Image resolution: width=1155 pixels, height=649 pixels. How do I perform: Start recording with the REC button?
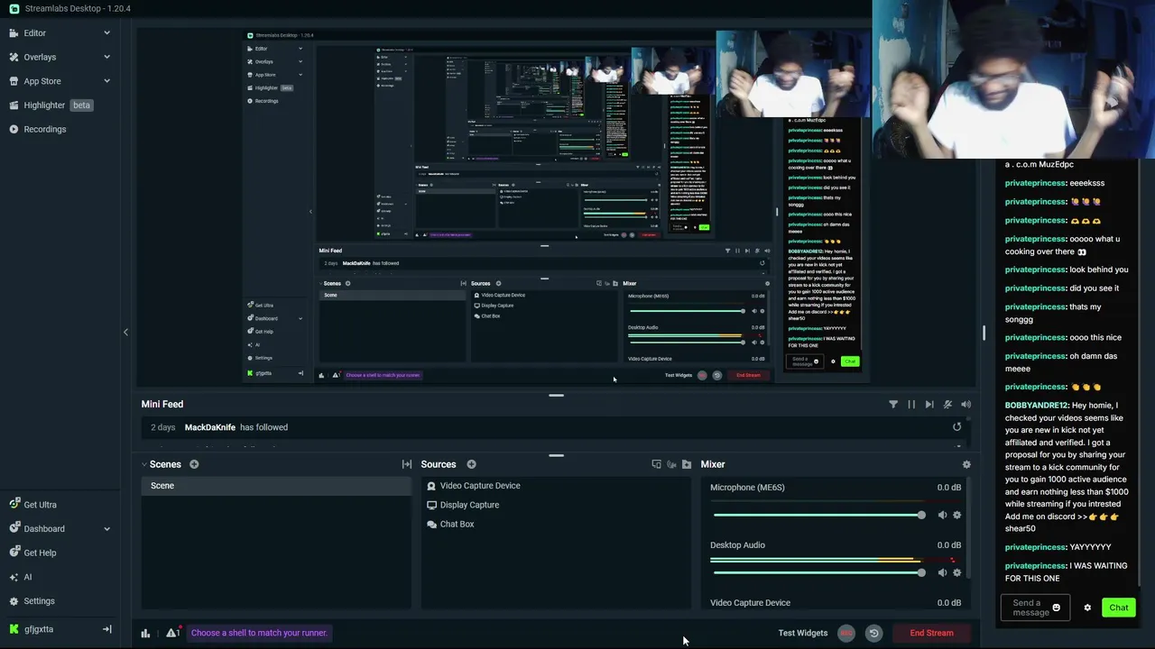[846, 633]
